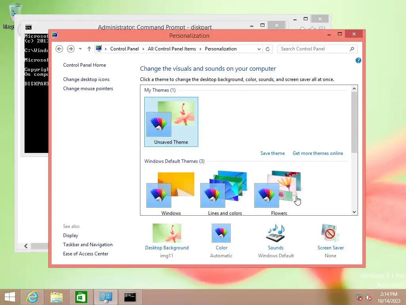406x305 pixels.
Task: Expand the chevron before Control Panel breadcrumb
Action: (x=105, y=49)
